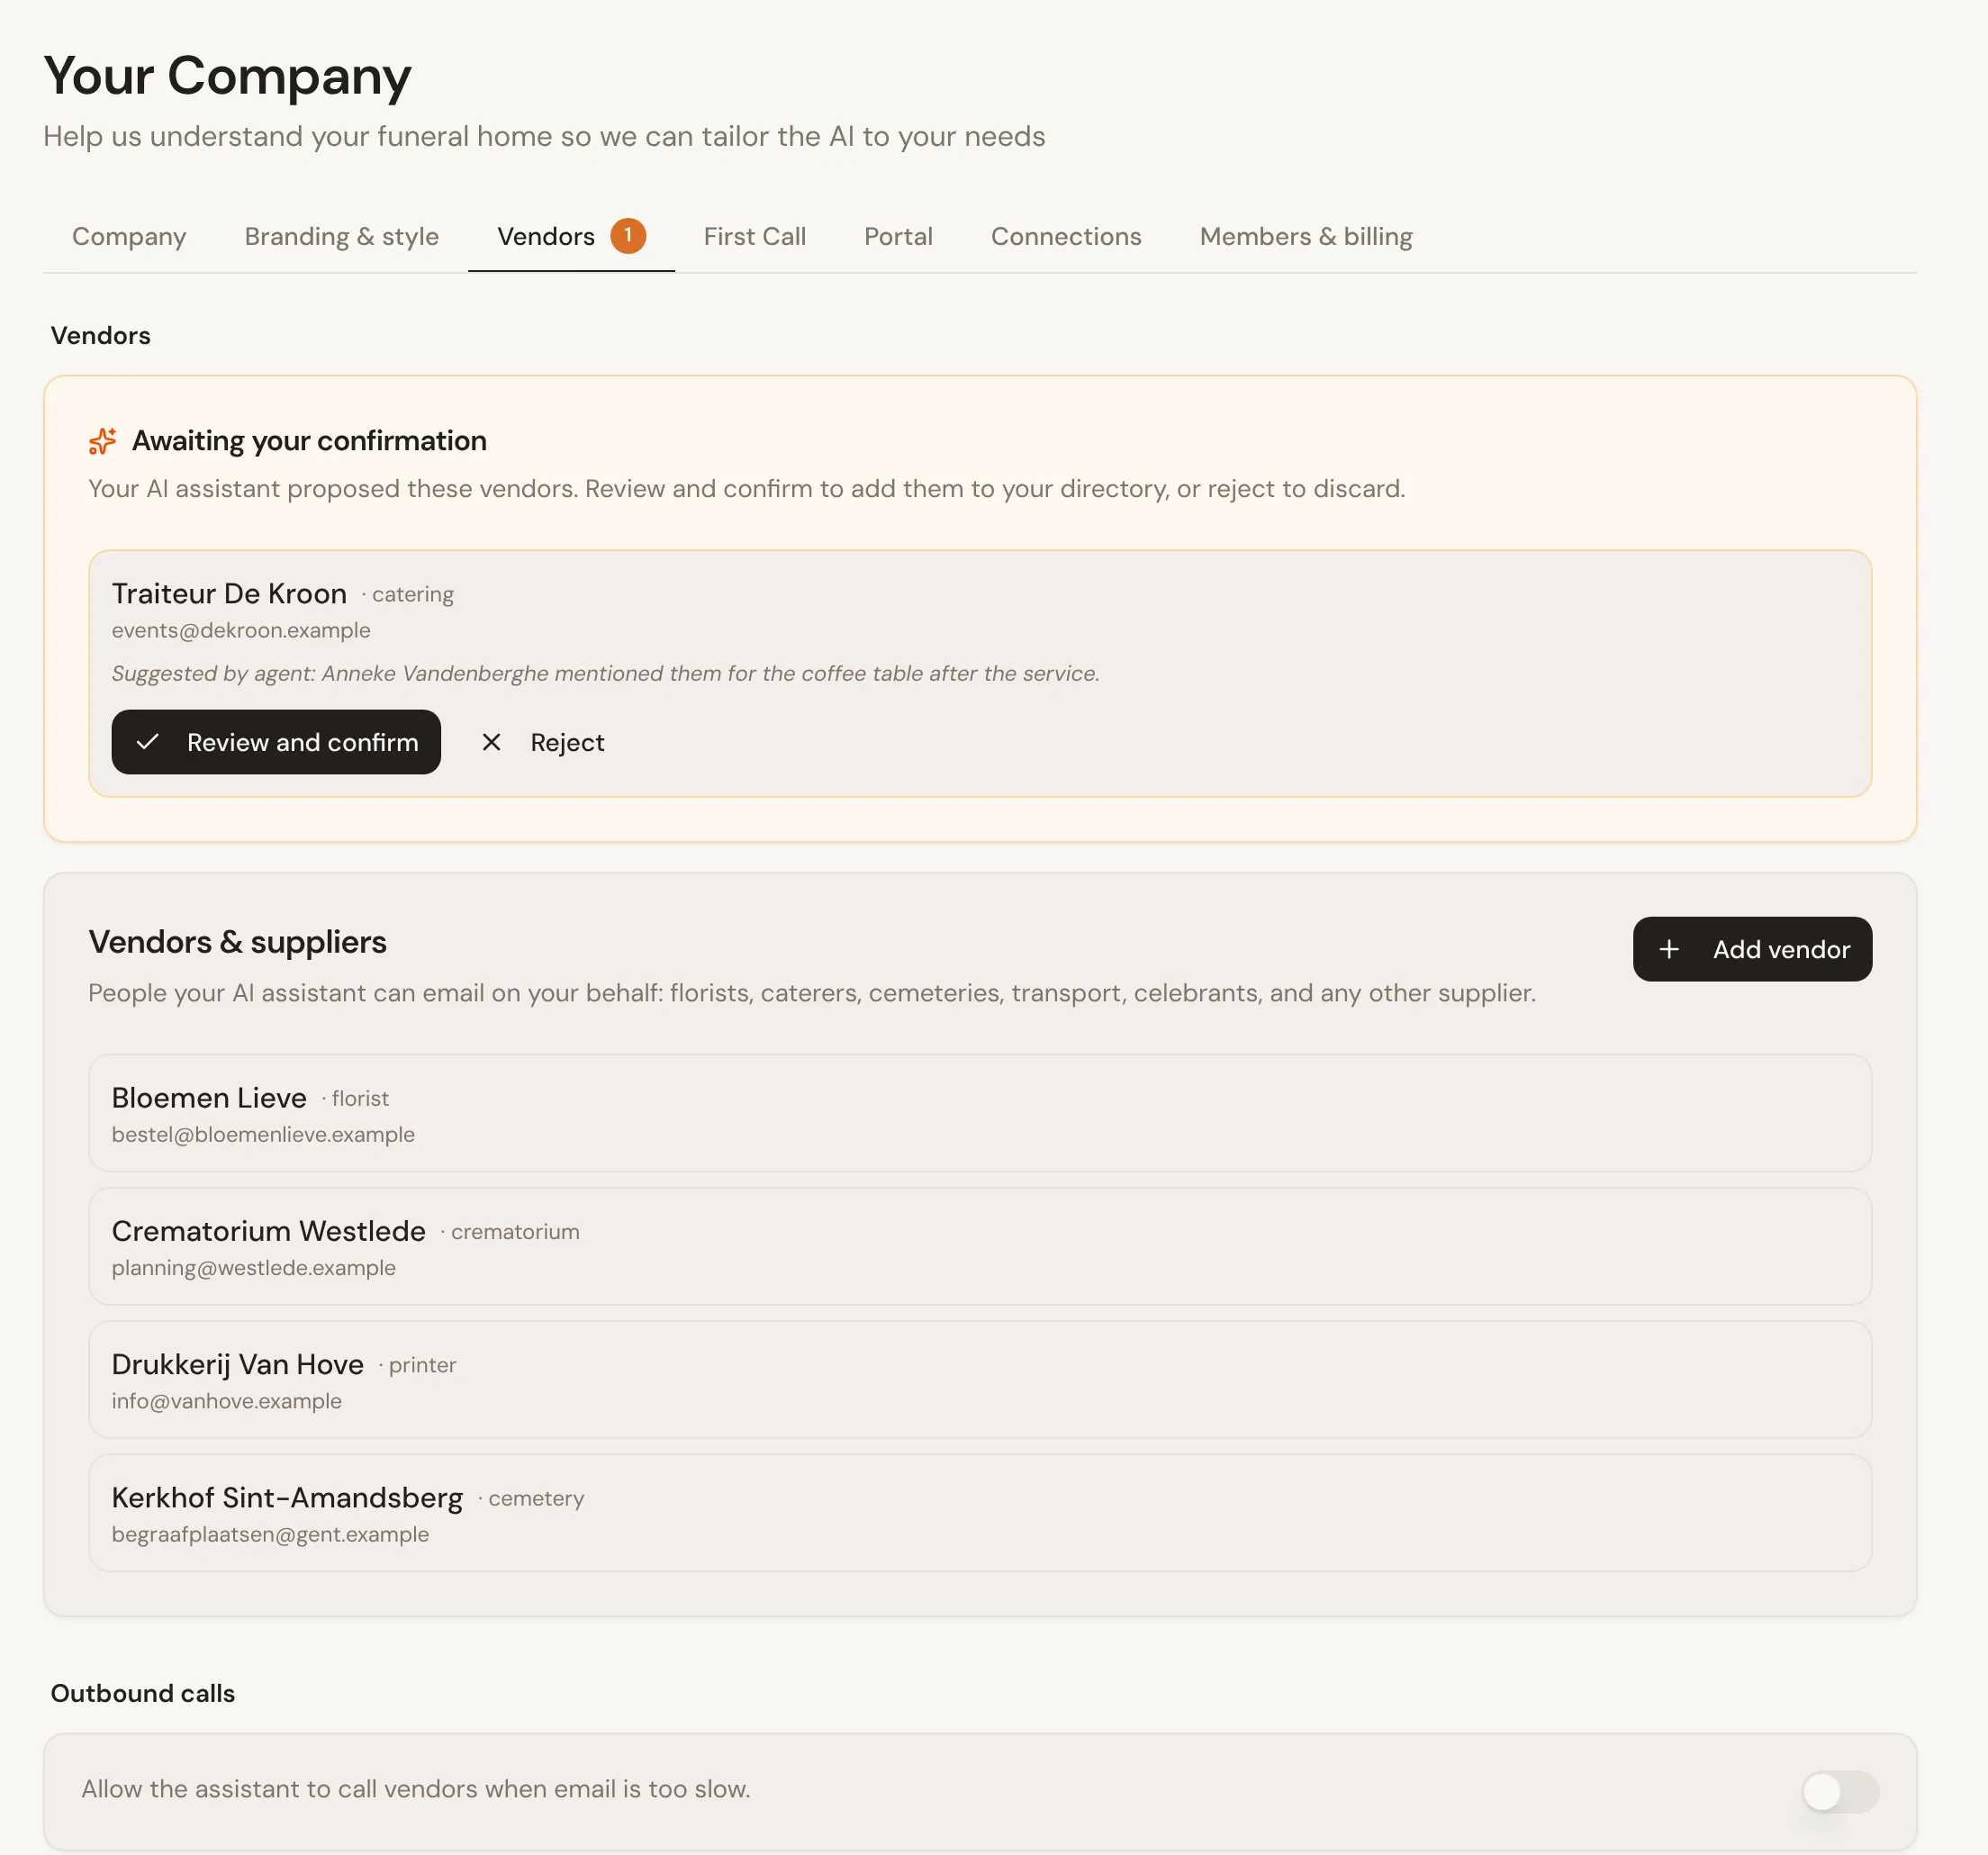This screenshot has width=1988, height=1855.
Task: Click the Outbound calls heading
Action: pos(143,1693)
